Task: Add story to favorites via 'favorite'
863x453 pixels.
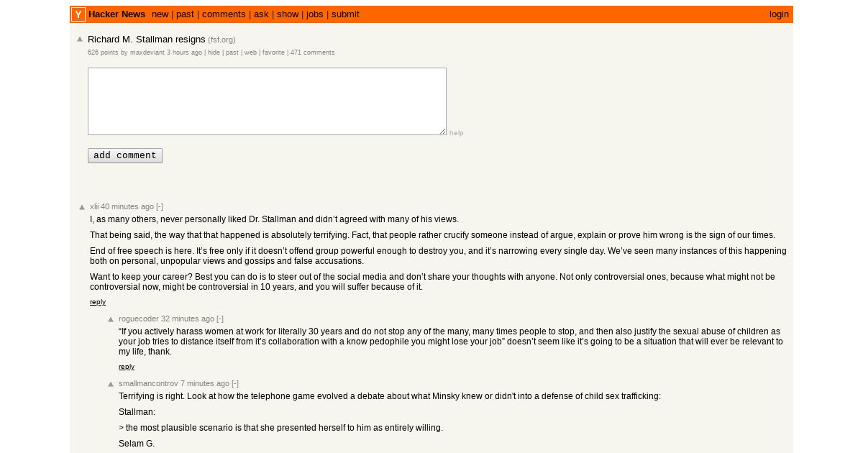Action: tap(273, 52)
